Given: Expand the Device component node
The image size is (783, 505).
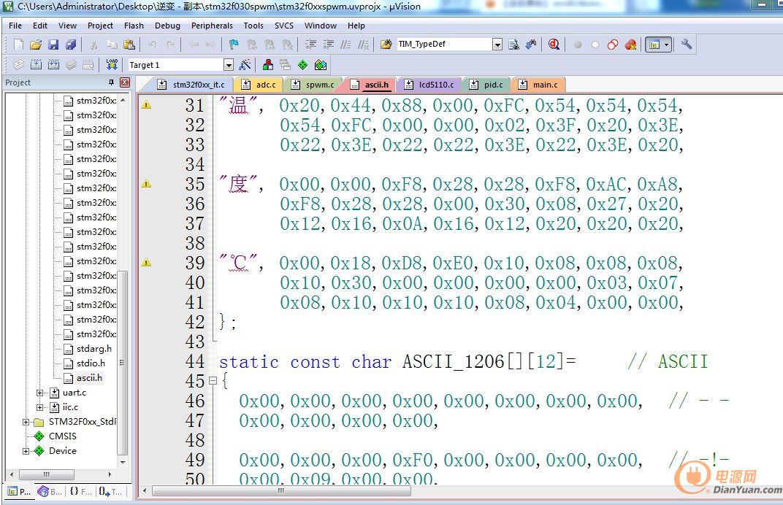Looking at the screenshot, I should point(26,450).
